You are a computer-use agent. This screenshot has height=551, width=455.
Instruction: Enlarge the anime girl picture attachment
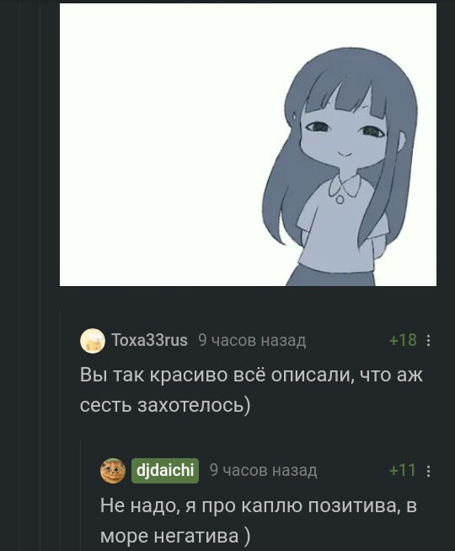tap(248, 144)
